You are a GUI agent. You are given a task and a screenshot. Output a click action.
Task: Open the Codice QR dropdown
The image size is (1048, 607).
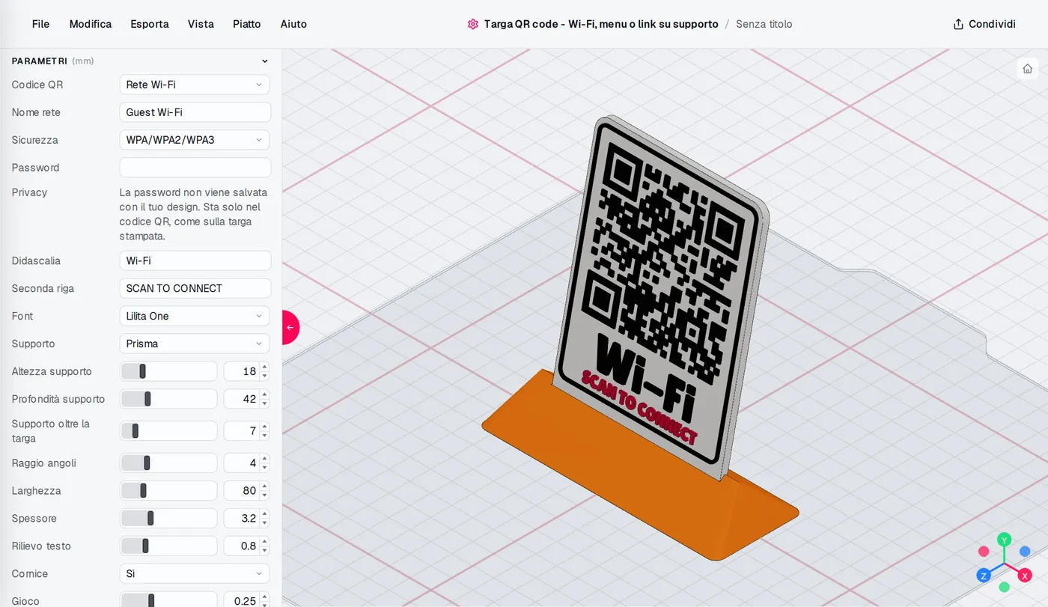pyautogui.click(x=195, y=85)
